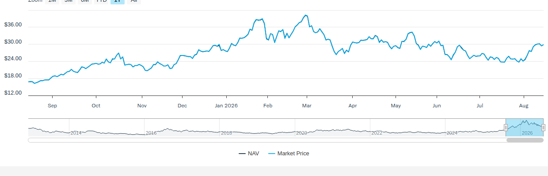
Task: Show the All zoom range
Action: [x=133, y=1]
